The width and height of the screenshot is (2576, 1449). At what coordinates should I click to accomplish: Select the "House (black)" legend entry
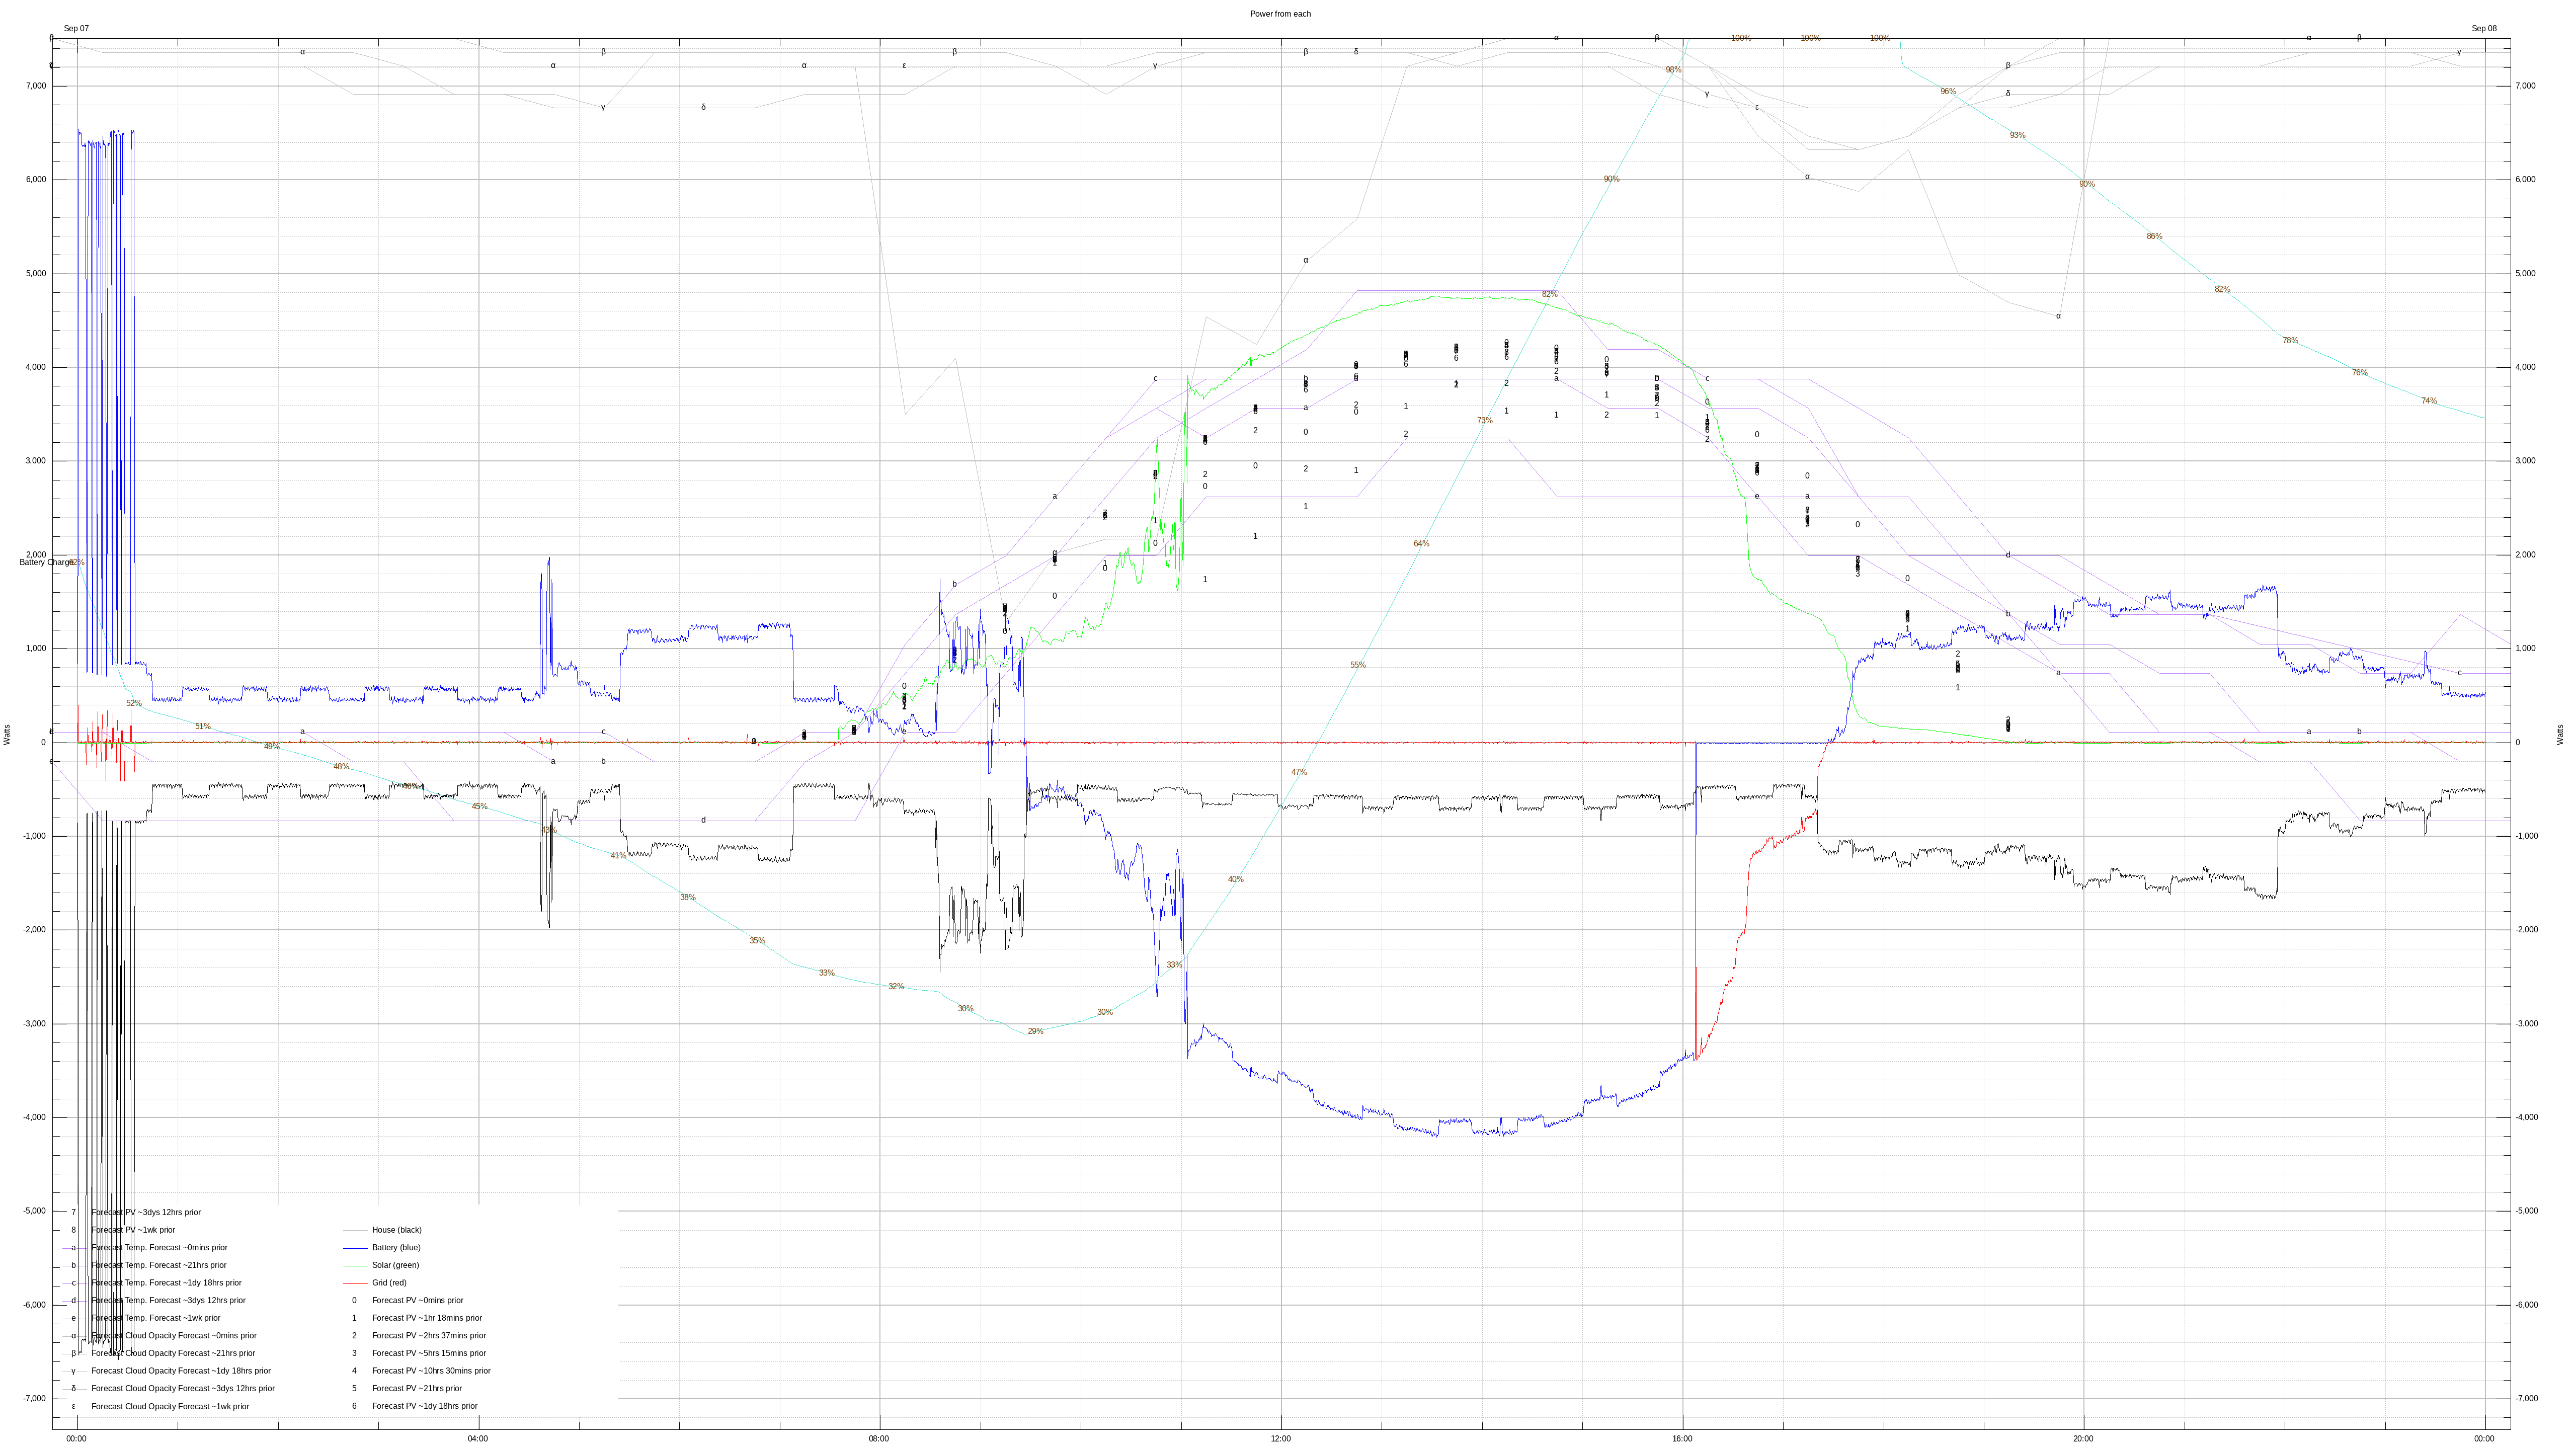[396, 1230]
